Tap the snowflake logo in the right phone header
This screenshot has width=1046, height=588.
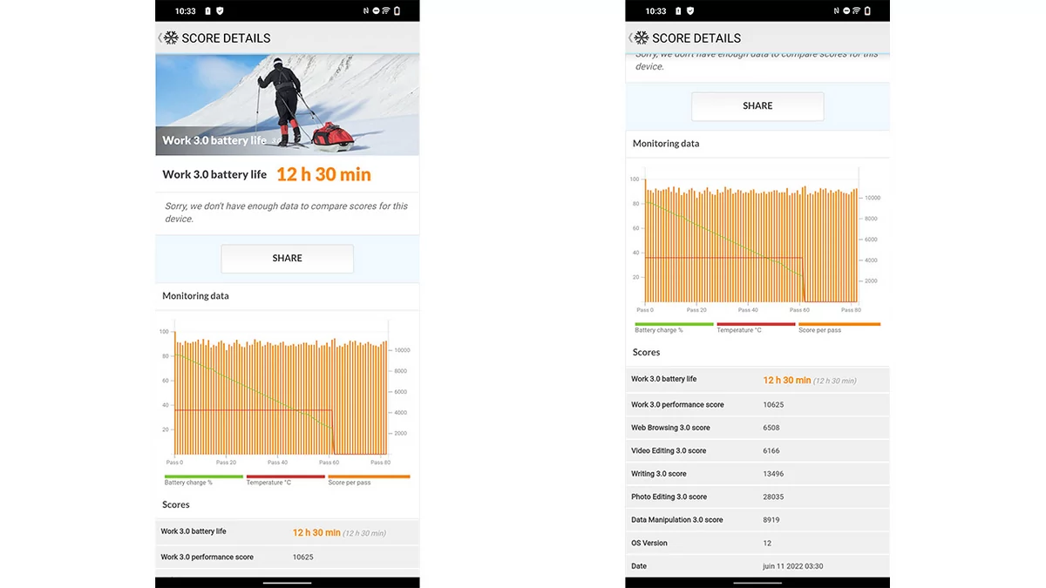(x=642, y=38)
